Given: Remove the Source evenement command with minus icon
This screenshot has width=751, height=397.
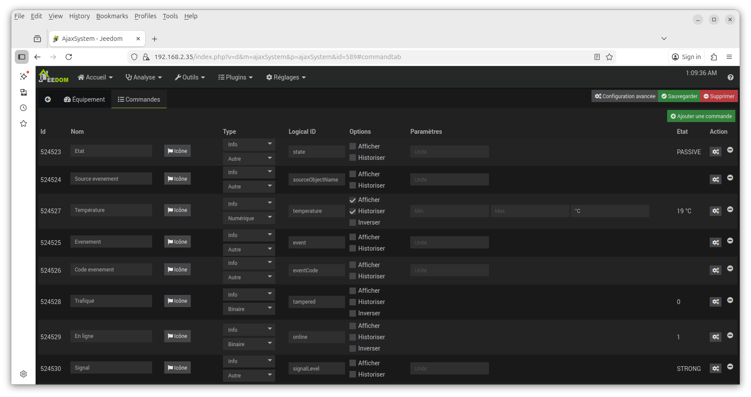Looking at the screenshot, I should pos(730,178).
